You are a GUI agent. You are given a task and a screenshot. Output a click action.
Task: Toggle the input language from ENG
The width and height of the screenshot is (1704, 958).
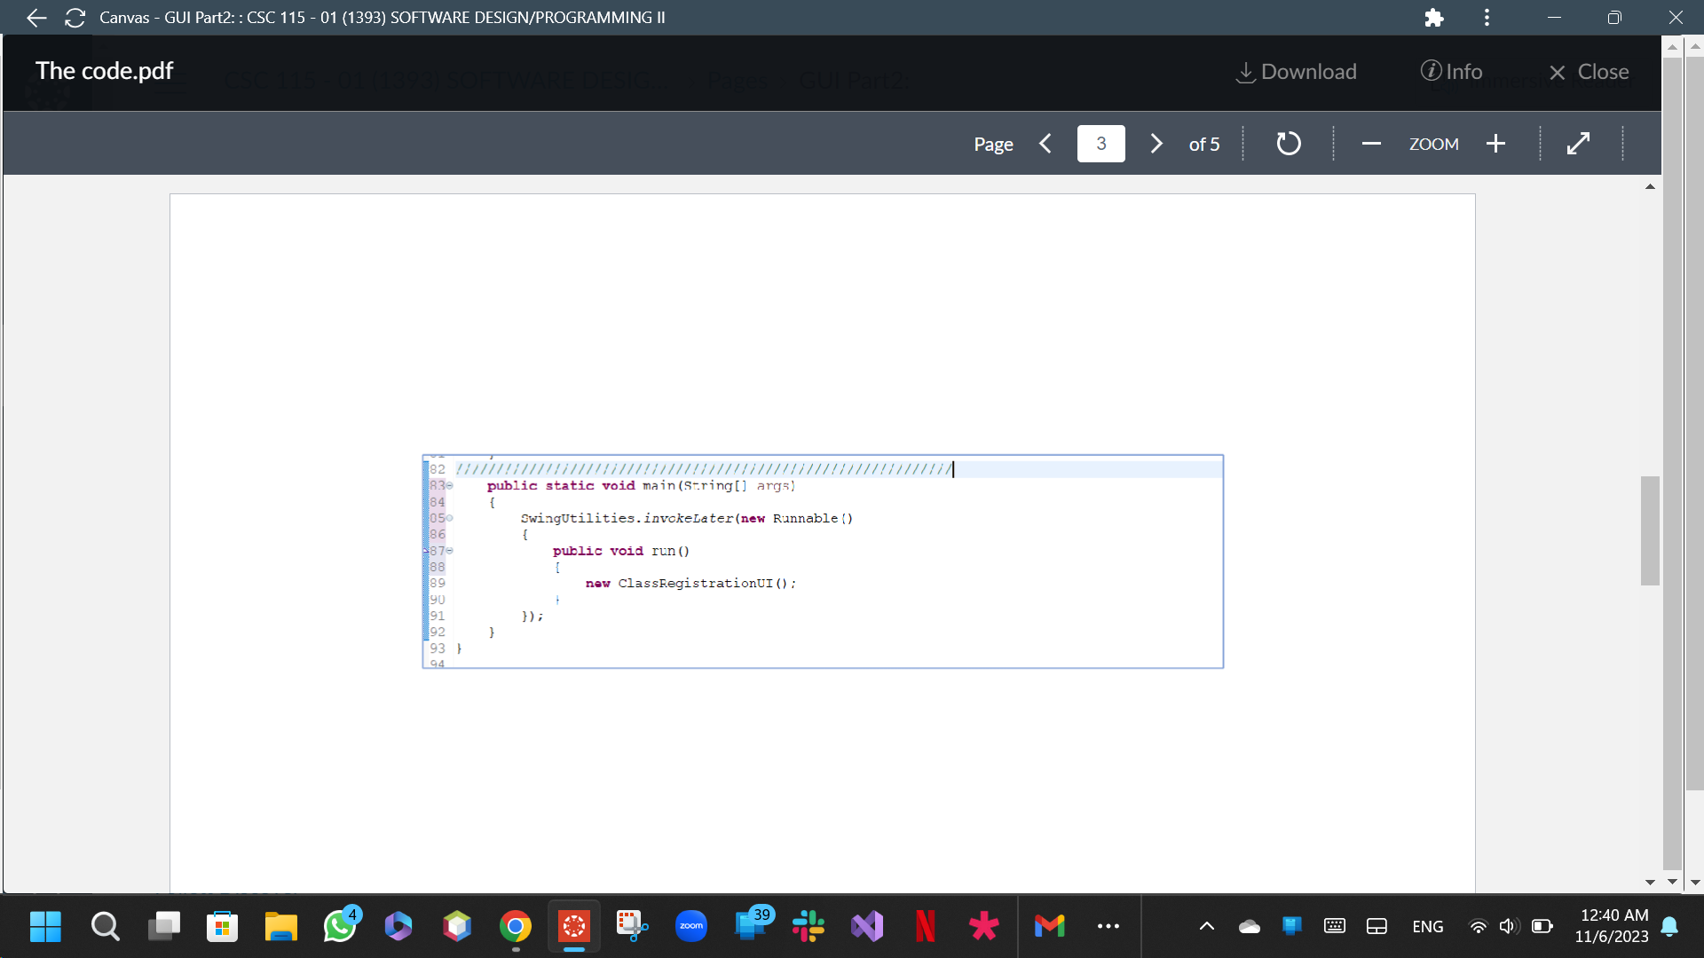click(1427, 925)
